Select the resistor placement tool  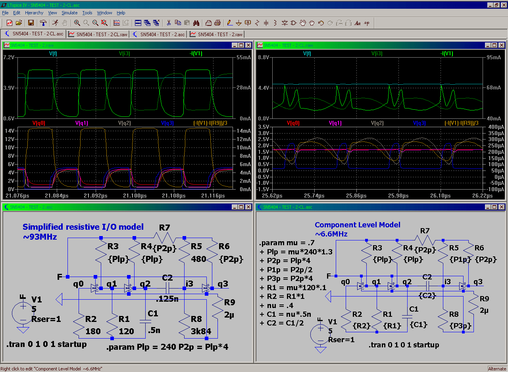point(257,23)
